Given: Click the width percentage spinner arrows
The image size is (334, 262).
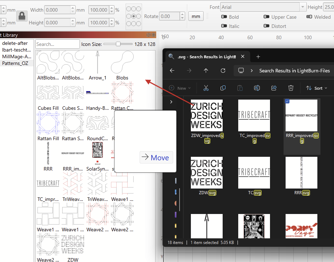Looking at the screenshot, I should 112,10.
